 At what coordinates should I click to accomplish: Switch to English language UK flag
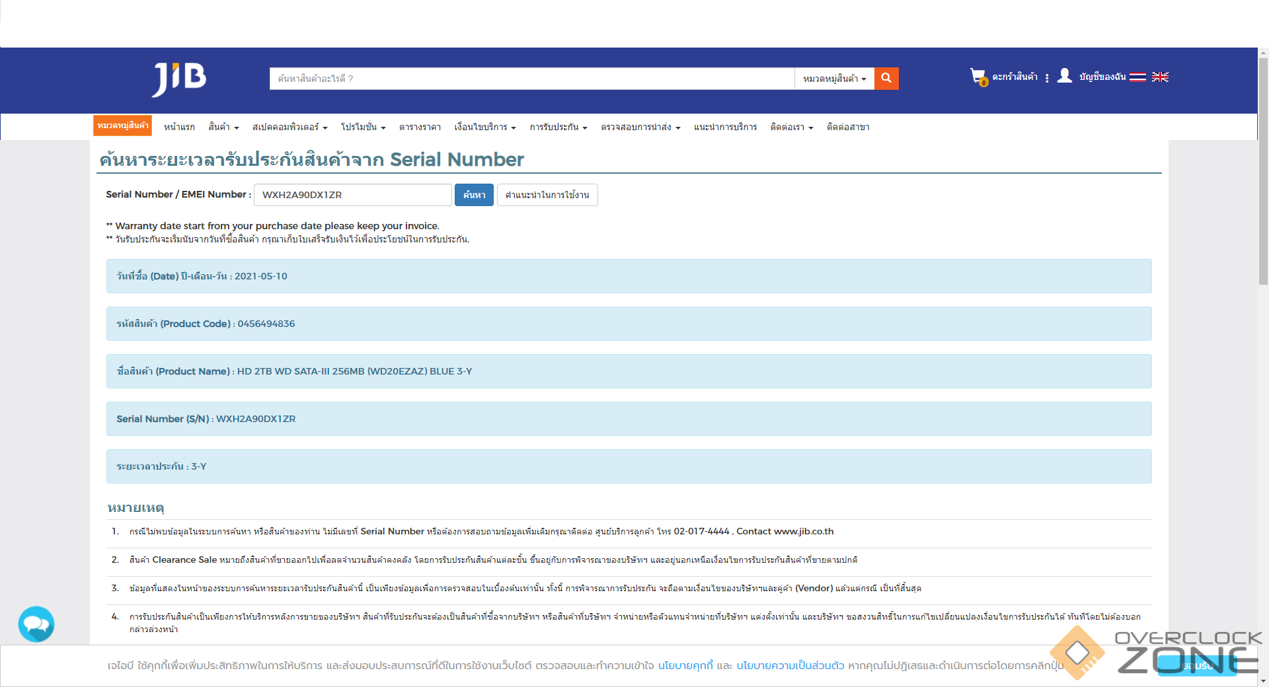(x=1160, y=77)
